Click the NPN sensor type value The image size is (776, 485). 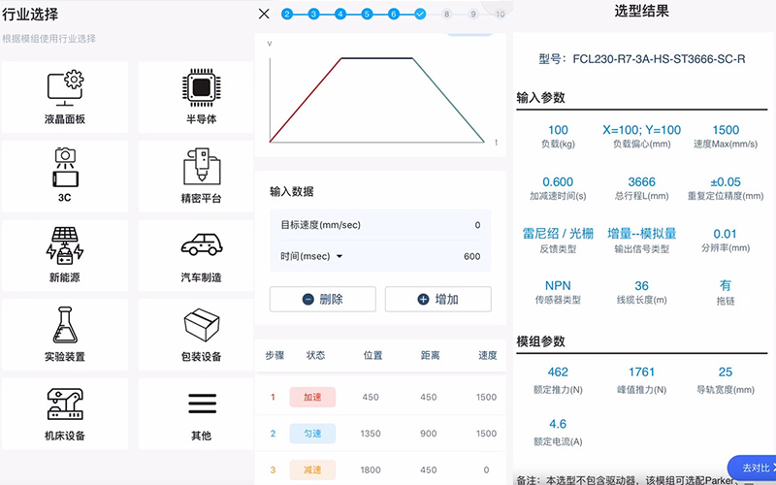click(x=558, y=285)
